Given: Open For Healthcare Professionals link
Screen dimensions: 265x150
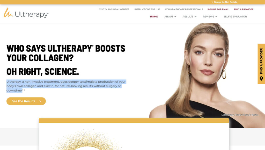Looking at the screenshot, I should point(184,9).
